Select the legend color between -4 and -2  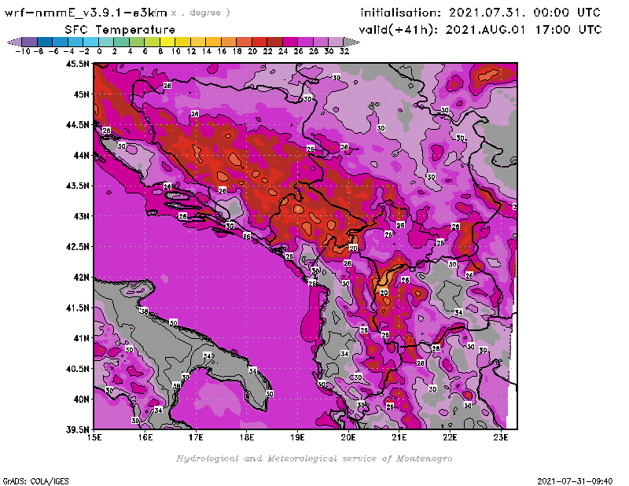(75, 42)
